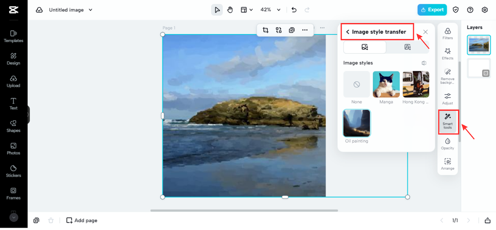The image size is (496, 230).
Task: Apply the Oil painting image style
Action: click(356, 123)
